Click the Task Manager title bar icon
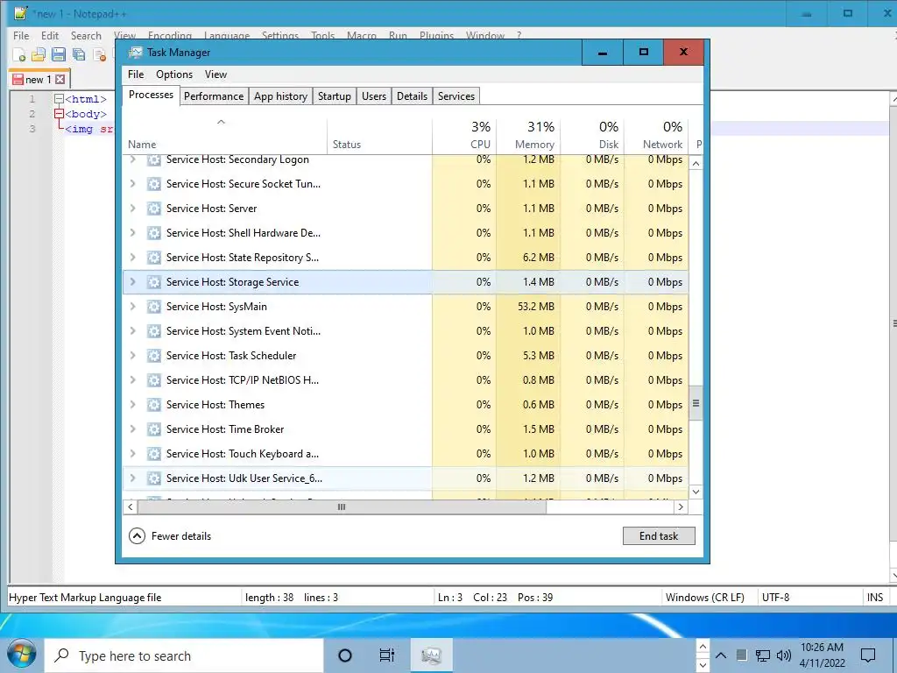Viewport: 897px width, 673px height. pos(136,53)
